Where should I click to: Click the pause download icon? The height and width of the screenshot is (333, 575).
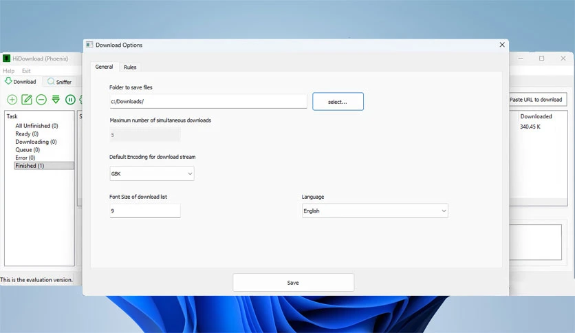[x=70, y=99]
